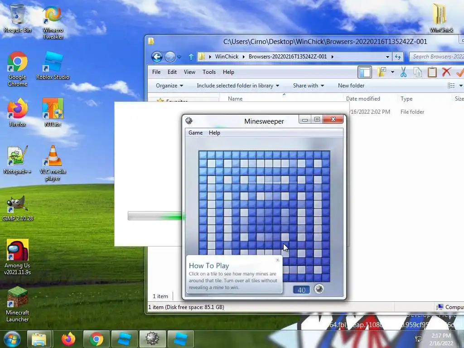Open the View menu in Explorer
This screenshot has width=464, height=348.
point(189,72)
